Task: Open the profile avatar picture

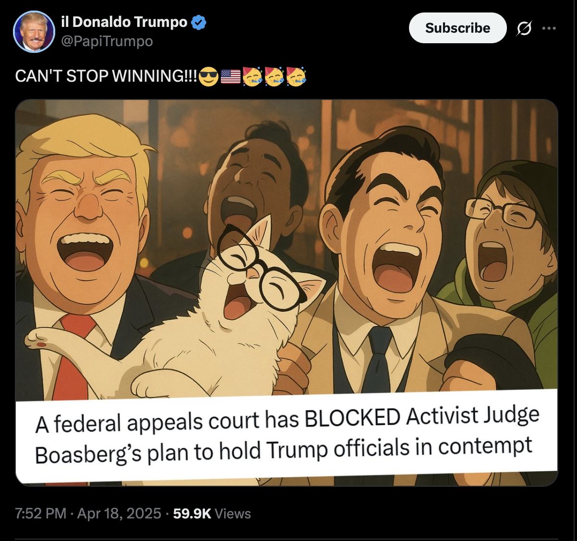Action: [34, 31]
